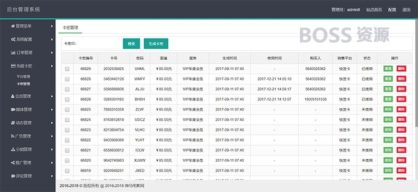This screenshot has width=418, height=192.
Task: Click the sitemap icon beside 分销管理
Action: click(13, 149)
